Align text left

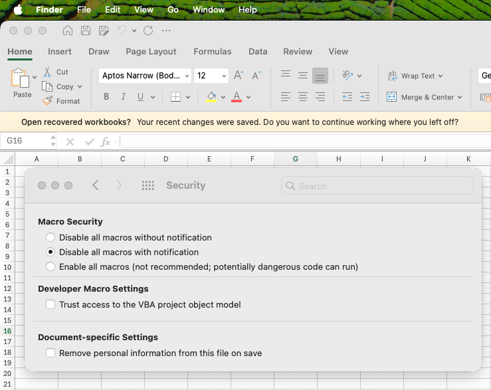[285, 97]
